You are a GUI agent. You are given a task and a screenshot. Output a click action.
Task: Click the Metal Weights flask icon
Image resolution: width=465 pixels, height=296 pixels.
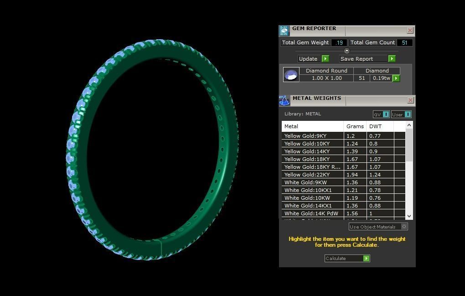(284, 100)
